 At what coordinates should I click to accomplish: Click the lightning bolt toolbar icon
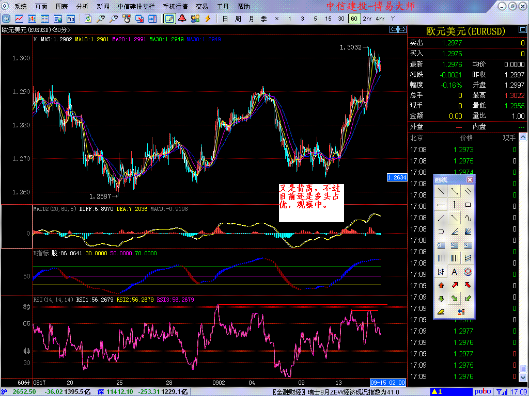coord(208,19)
